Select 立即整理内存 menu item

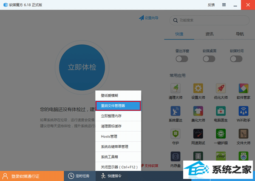118,116
